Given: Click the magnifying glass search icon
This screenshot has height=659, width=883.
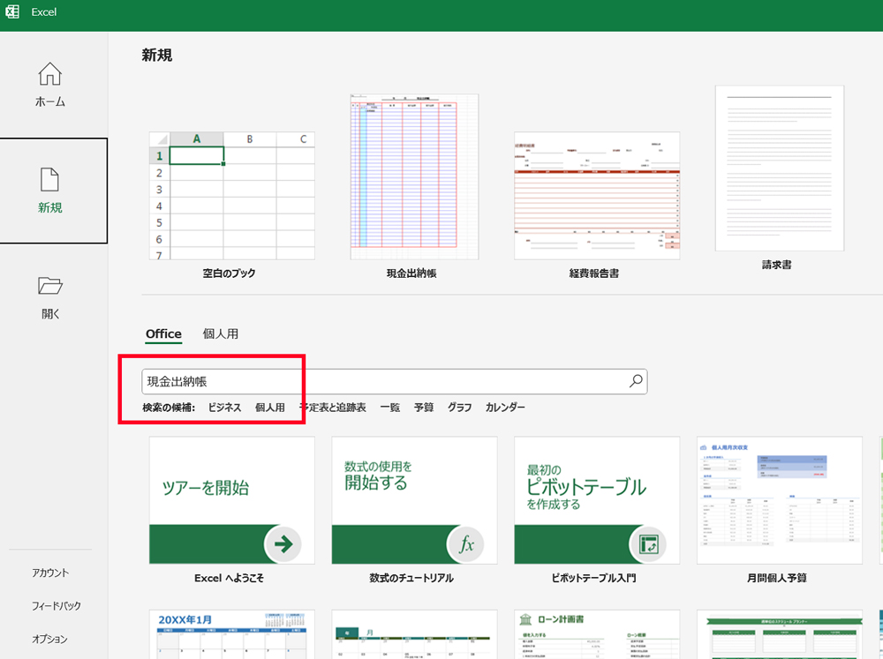Looking at the screenshot, I should [635, 380].
